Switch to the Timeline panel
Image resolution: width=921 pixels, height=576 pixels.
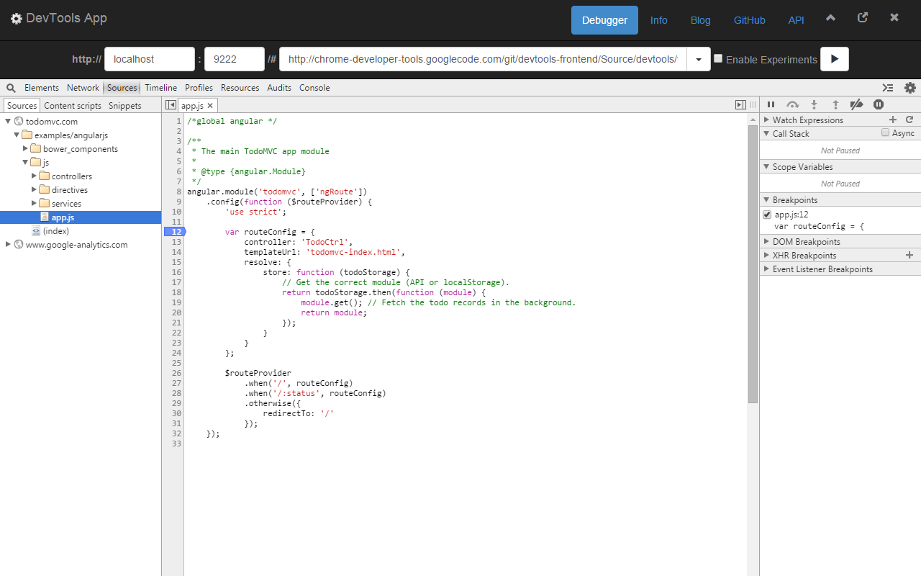(x=160, y=88)
